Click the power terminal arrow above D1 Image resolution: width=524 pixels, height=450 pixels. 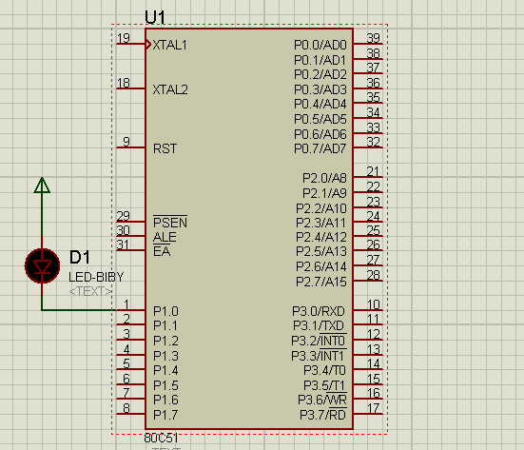(42, 185)
